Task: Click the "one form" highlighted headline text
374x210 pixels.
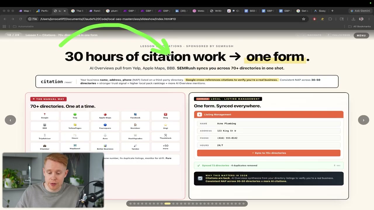Action: coord(275,57)
